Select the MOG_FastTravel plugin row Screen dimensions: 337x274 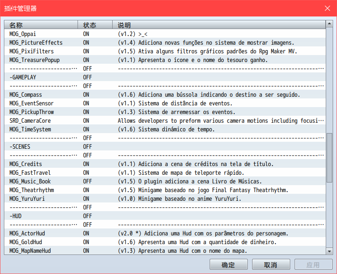pyautogui.click(x=165, y=173)
